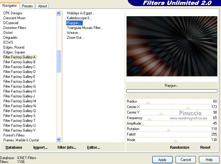Select Filter Factory Gallery G
221x164 pixels.
(20, 86)
